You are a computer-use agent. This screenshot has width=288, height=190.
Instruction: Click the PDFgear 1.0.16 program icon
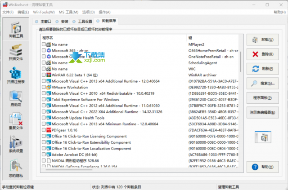tap(49, 130)
